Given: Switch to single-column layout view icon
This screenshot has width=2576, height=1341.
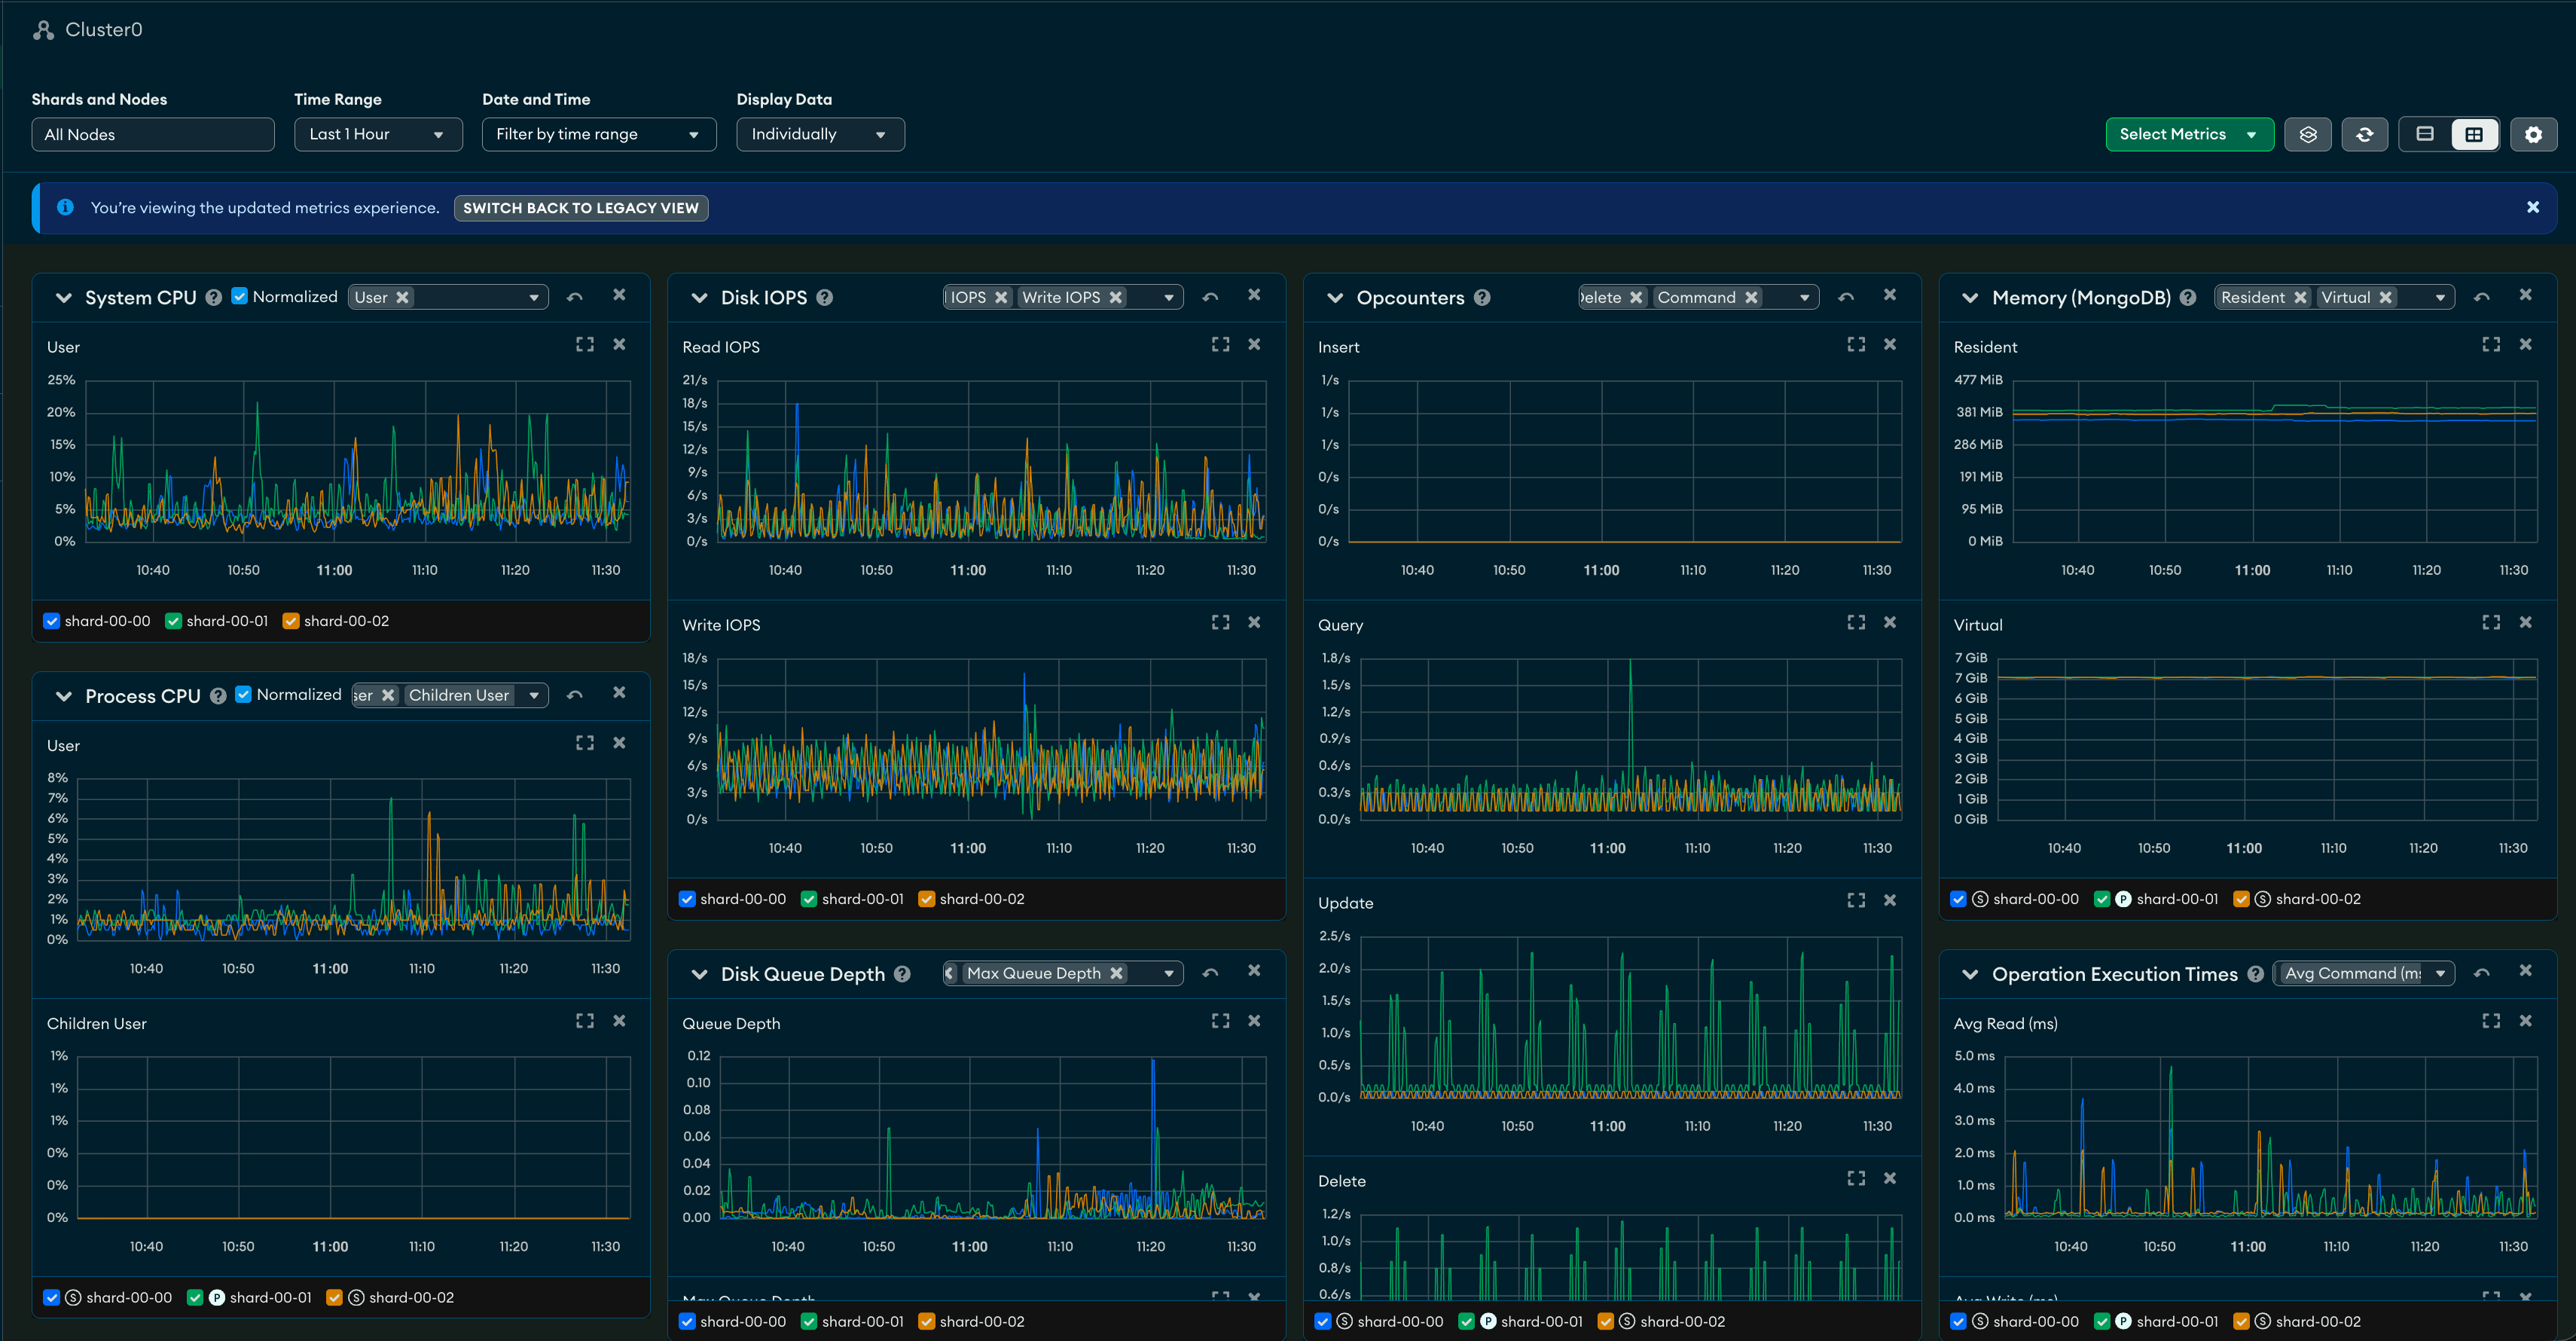Looking at the screenshot, I should [x=2425, y=134].
